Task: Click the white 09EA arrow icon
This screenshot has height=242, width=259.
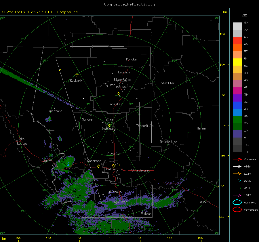Action: (x=237, y=167)
